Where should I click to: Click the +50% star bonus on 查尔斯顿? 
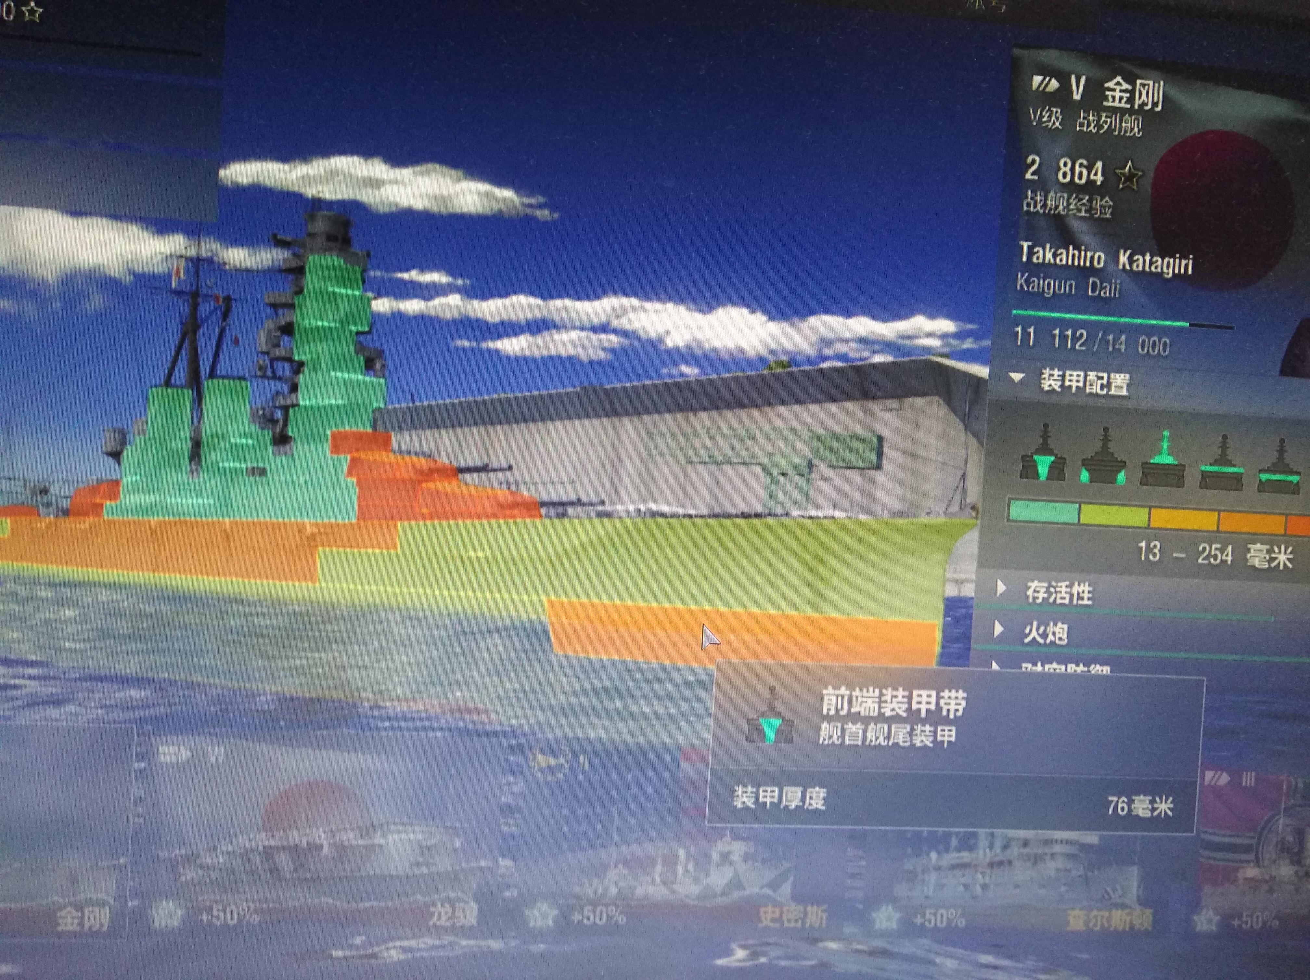click(x=919, y=918)
